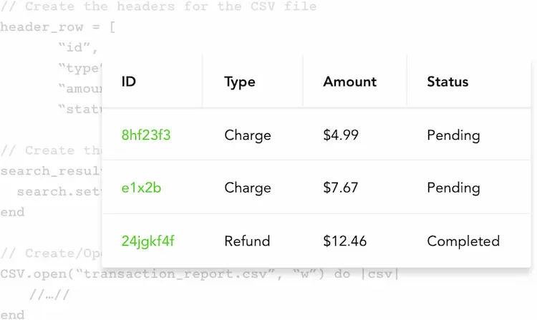Select the $4.99 amount cell
The width and height of the screenshot is (537, 320).
click(341, 135)
